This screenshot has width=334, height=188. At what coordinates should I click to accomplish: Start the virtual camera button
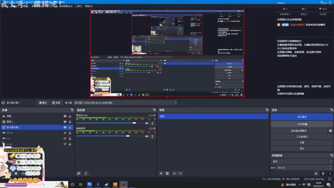click(x=299, y=131)
